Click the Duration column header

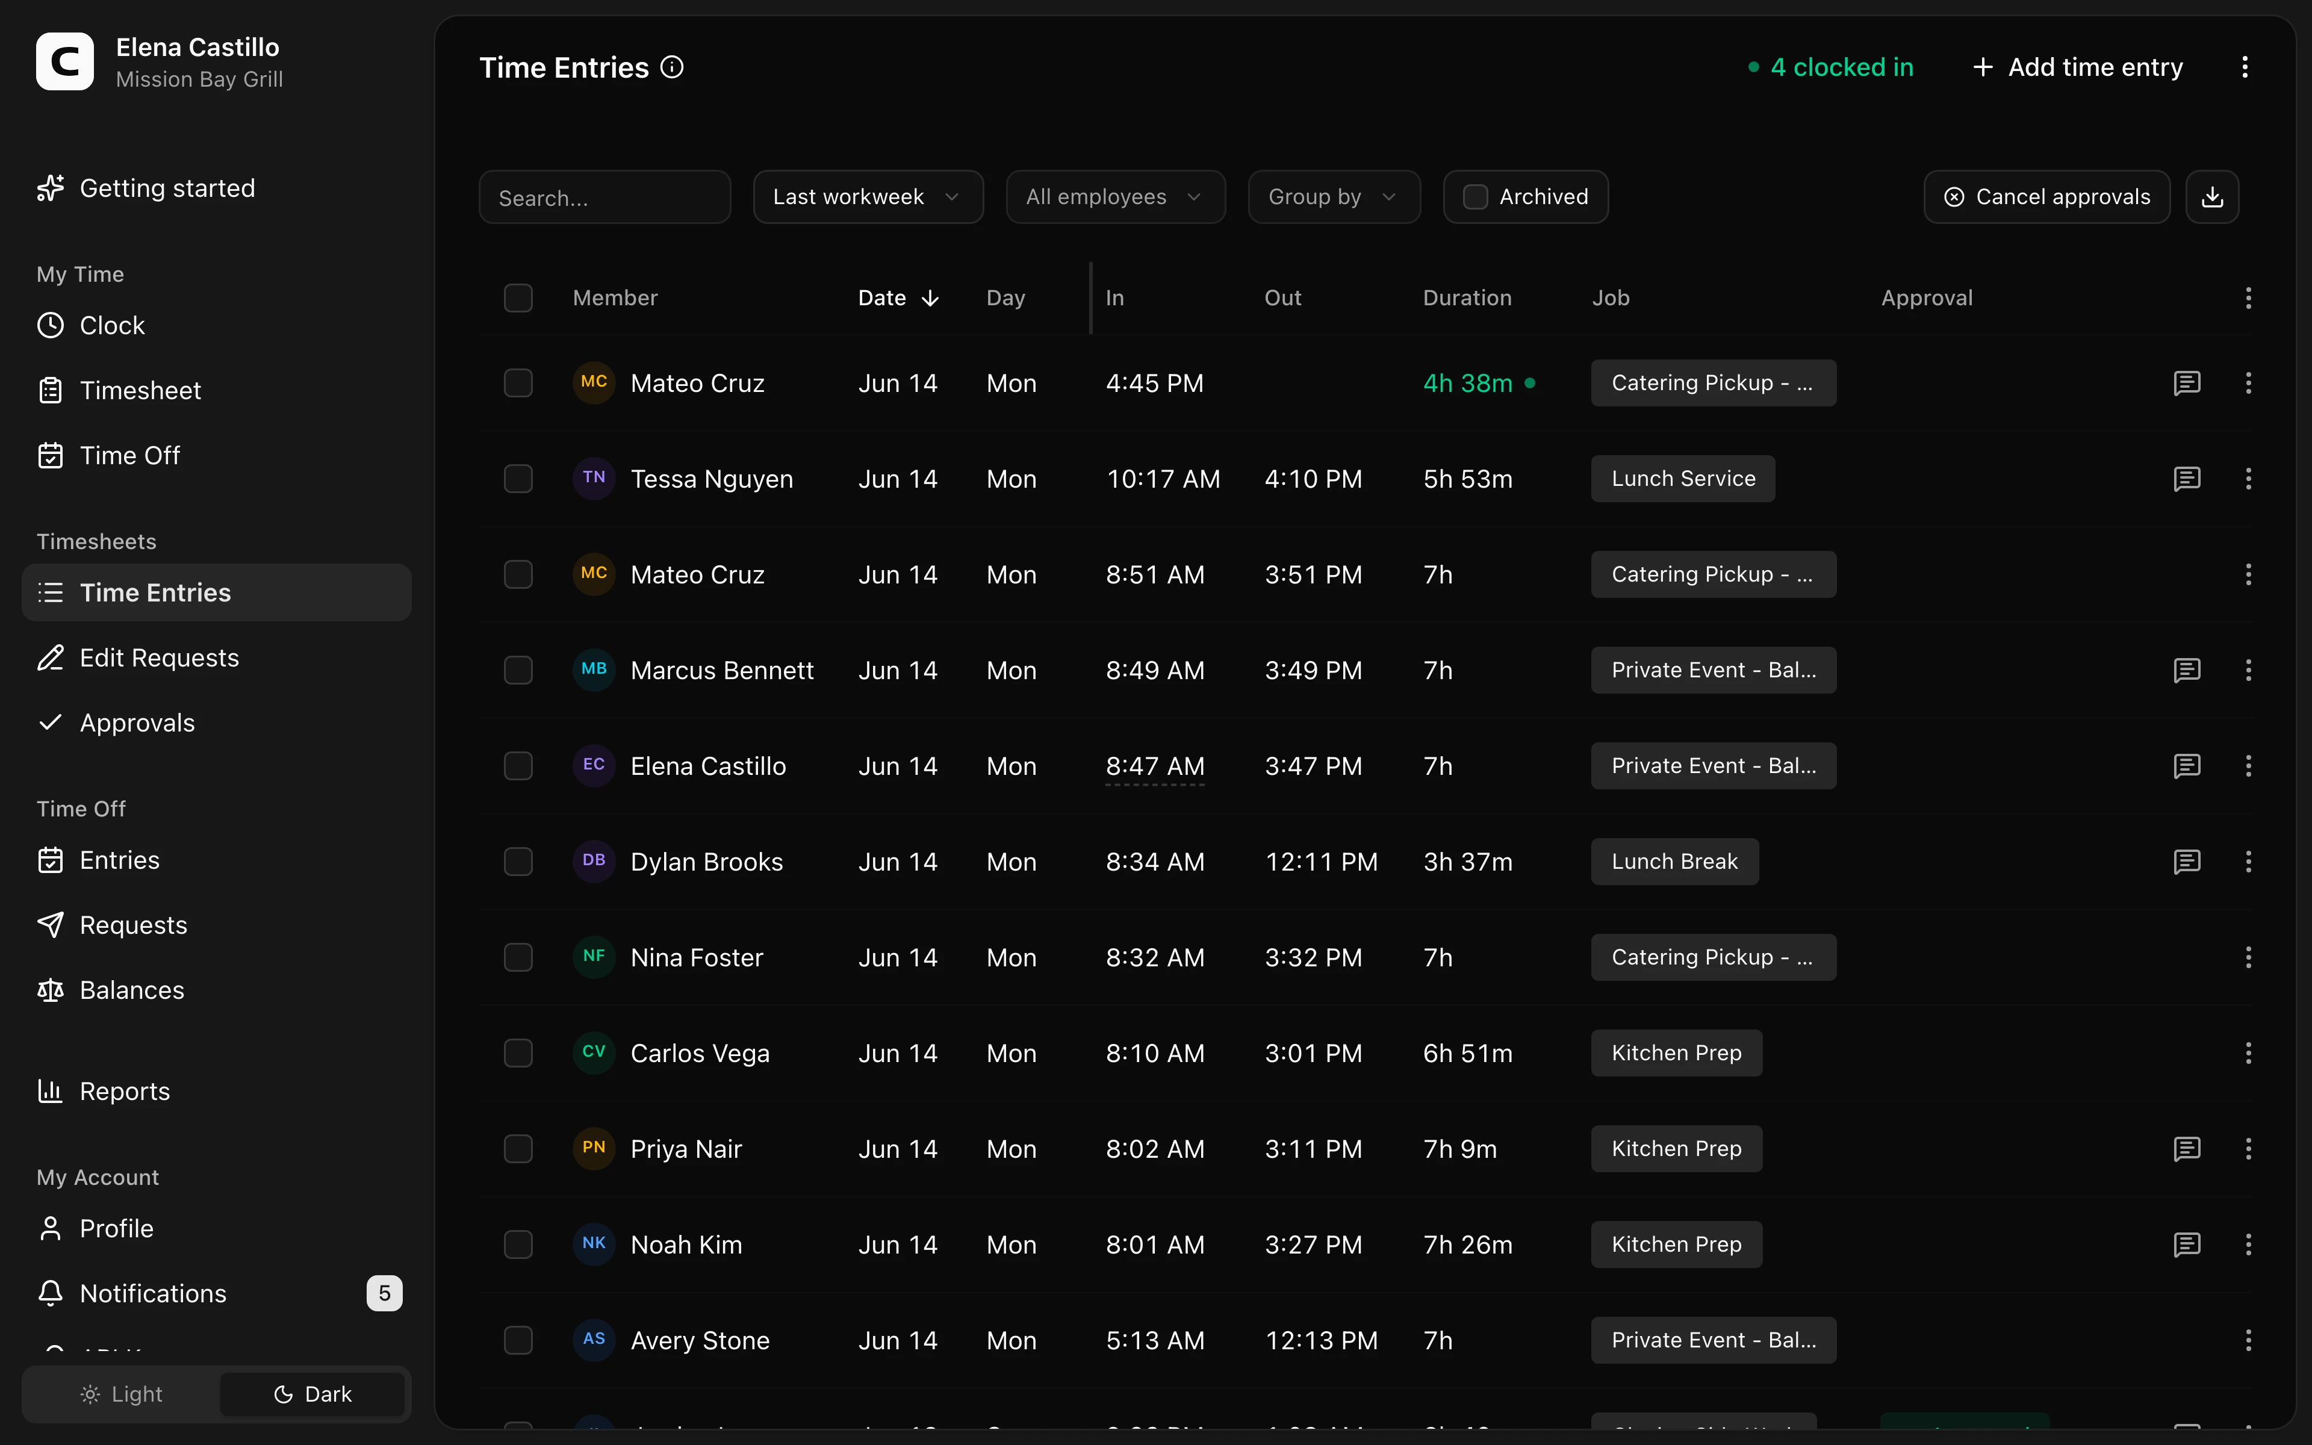(x=1467, y=298)
